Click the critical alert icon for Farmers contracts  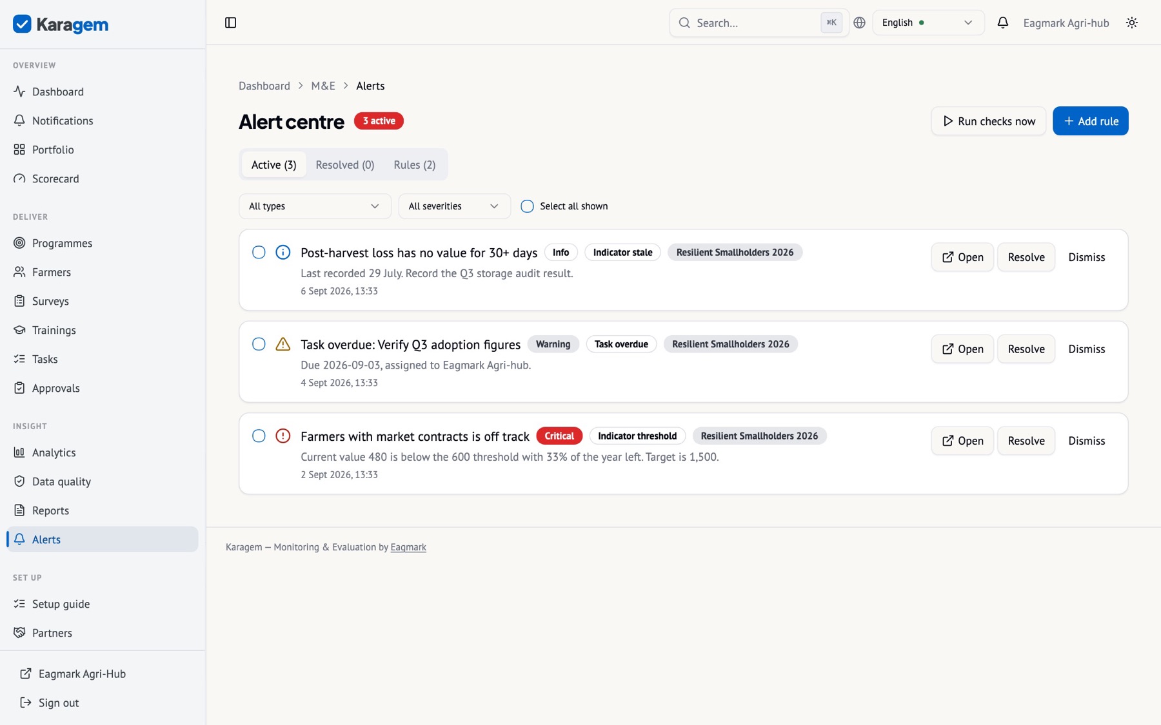pyautogui.click(x=283, y=436)
